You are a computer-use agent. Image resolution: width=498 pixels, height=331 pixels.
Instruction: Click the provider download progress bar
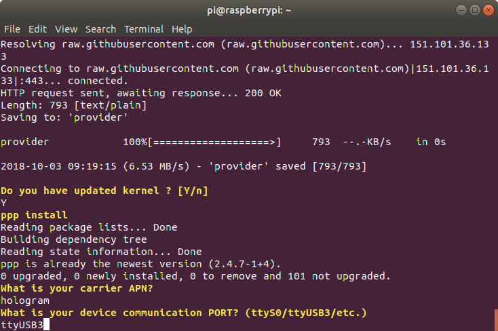213,142
